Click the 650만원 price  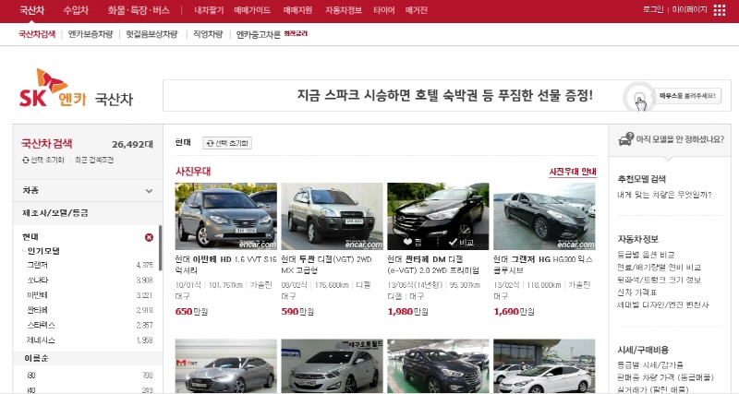coord(191,312)
